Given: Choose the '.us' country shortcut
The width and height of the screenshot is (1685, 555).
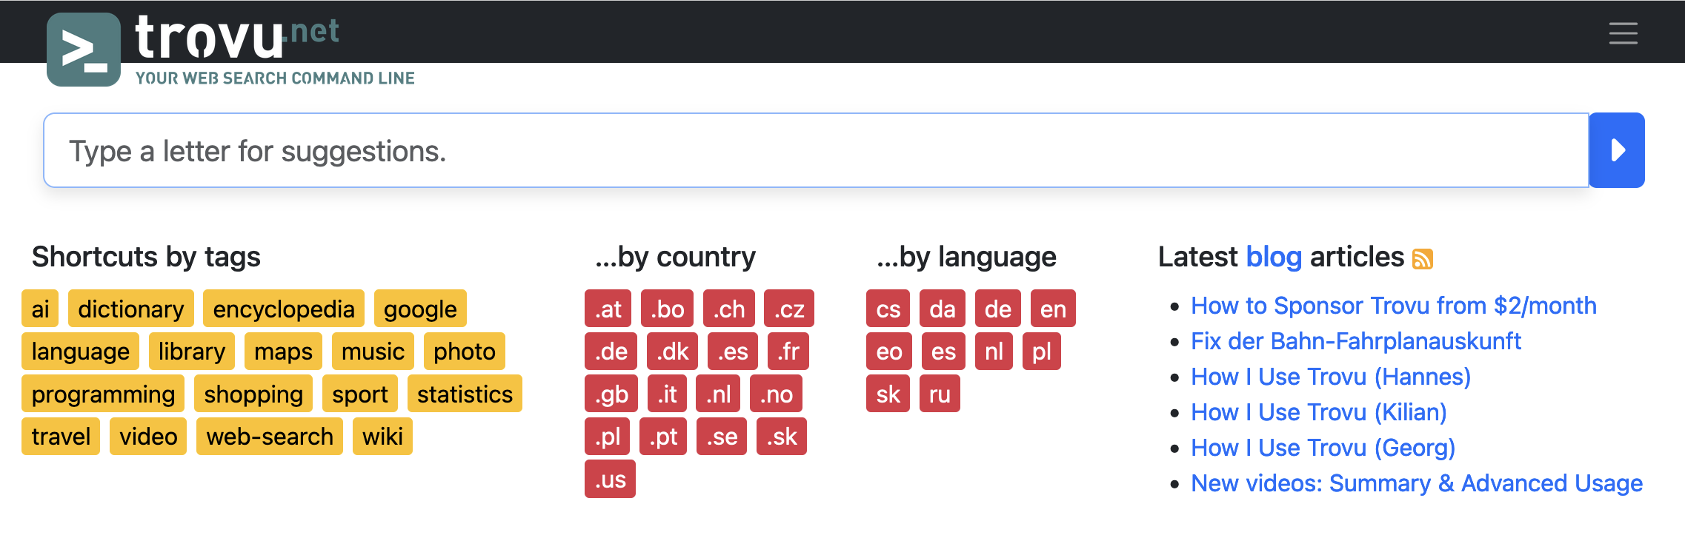Looking at the screenshot, I should pyautogui.click(x=610, y=480).
